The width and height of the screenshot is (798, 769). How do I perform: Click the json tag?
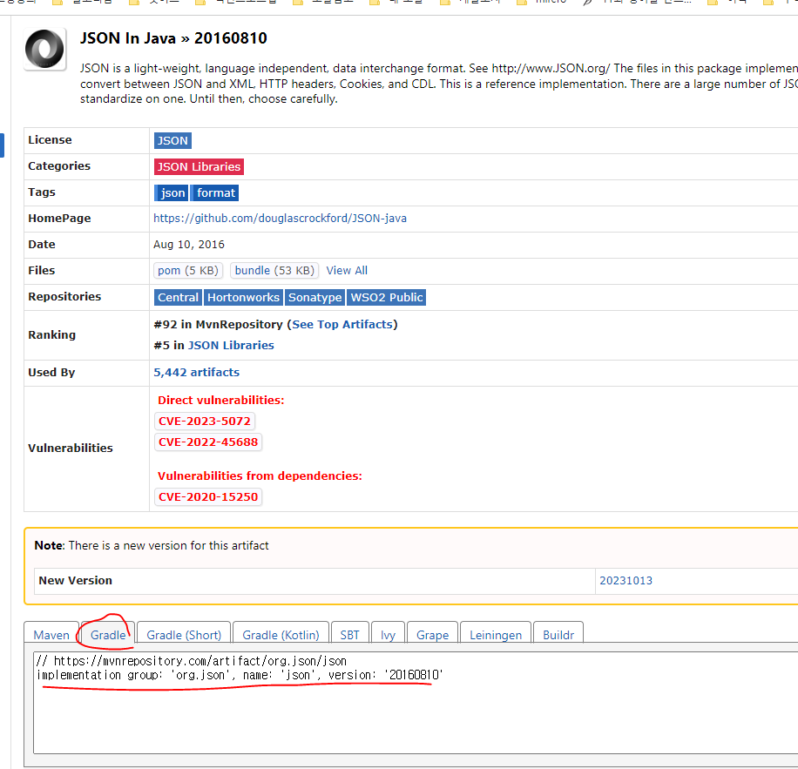172,192
